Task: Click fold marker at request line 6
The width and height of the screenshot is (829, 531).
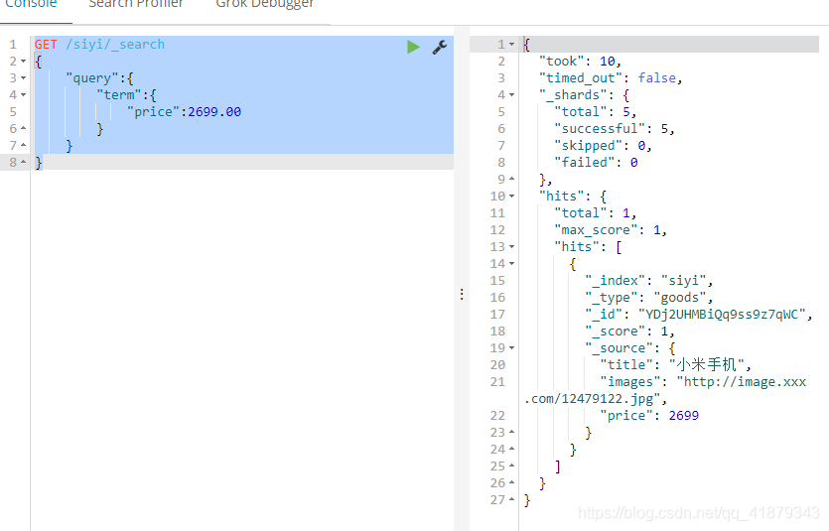Action: pyautogui.click(x=23, y=128)
